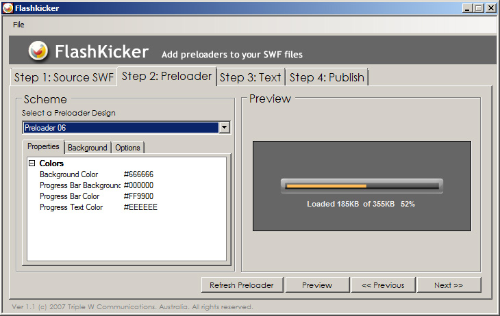Maximize the Flashkicker window

coord(479,8)
